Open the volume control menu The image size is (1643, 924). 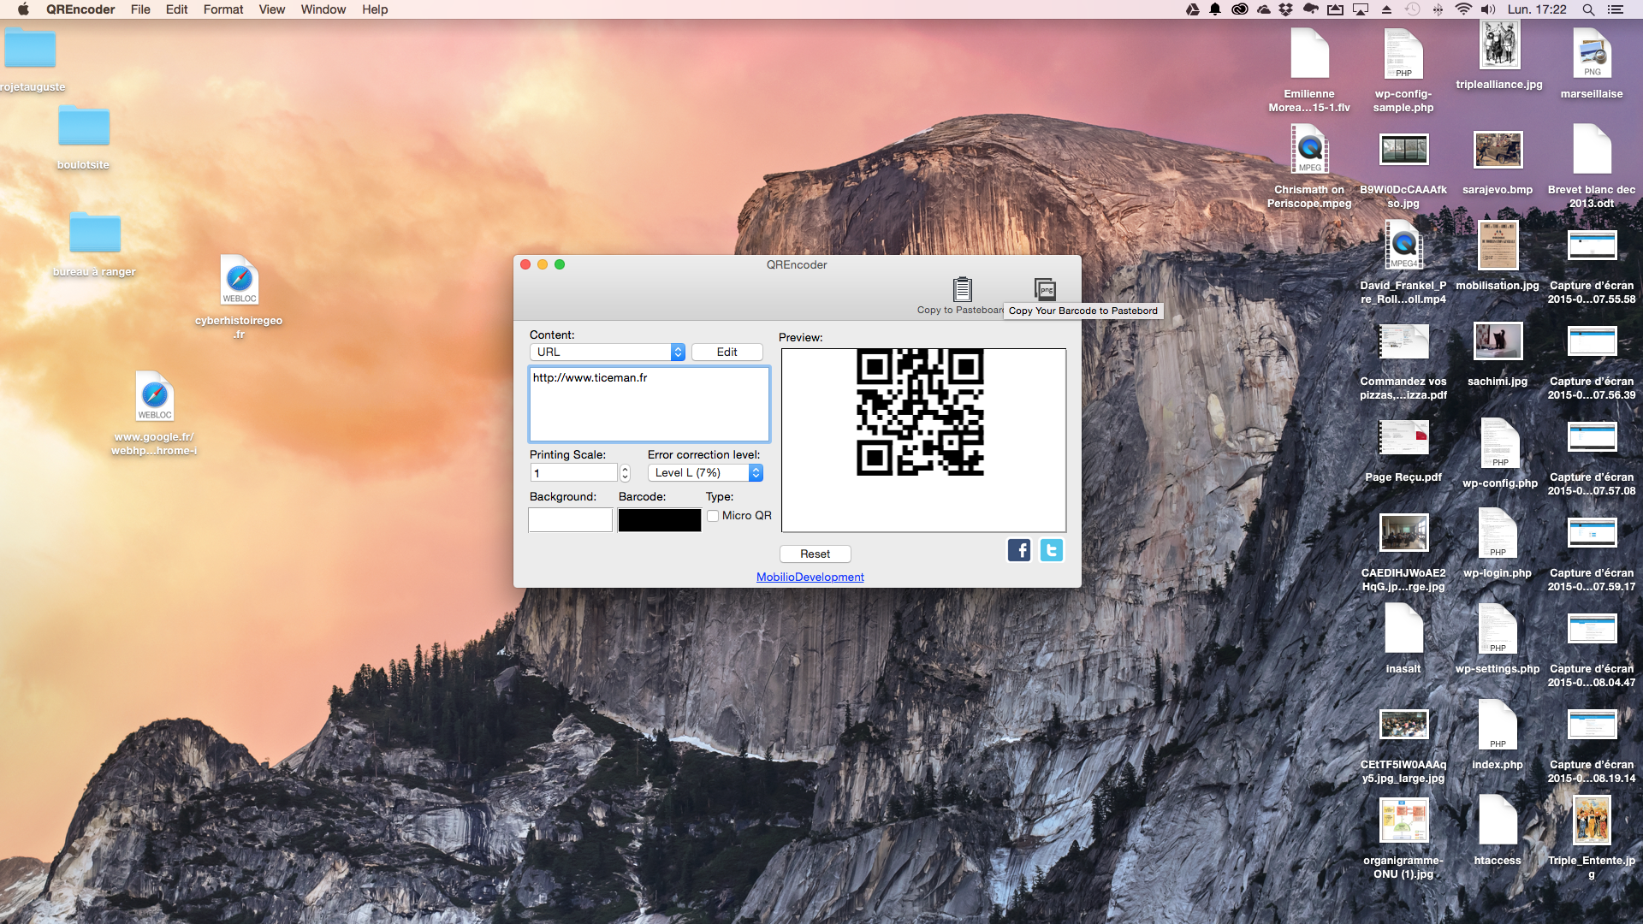click(x=1489, y=9)
